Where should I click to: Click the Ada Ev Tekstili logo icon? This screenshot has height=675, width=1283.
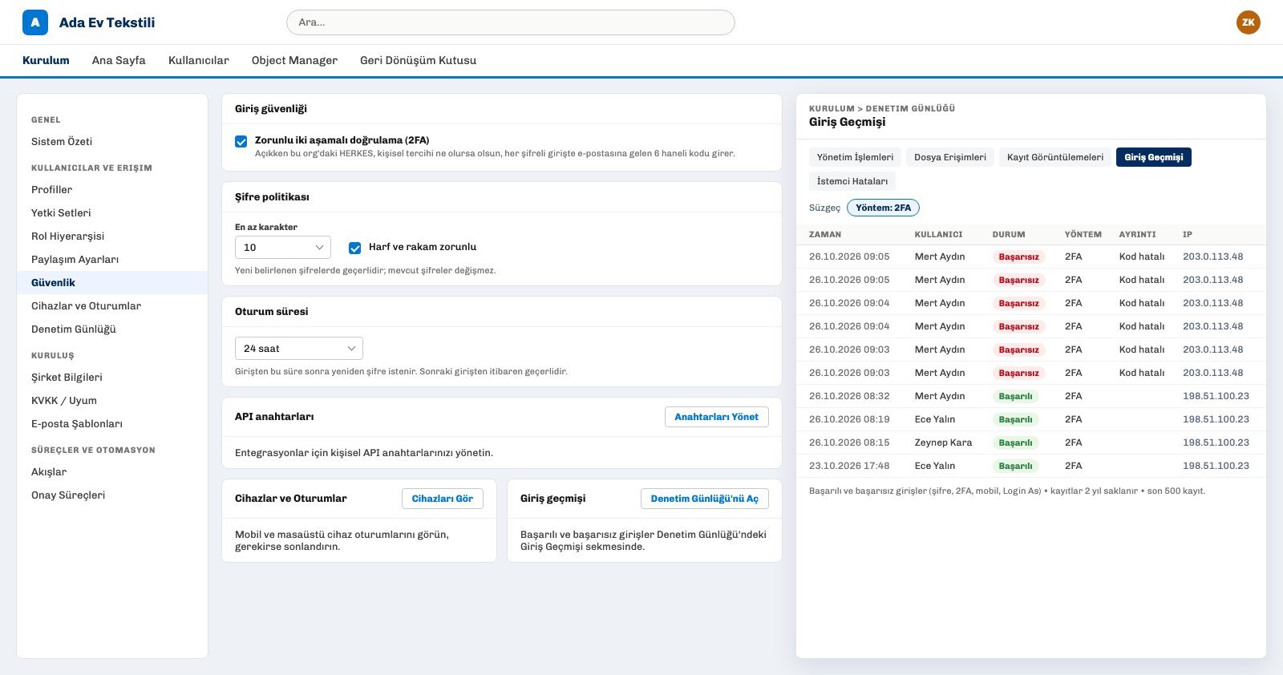click(35, 22)
